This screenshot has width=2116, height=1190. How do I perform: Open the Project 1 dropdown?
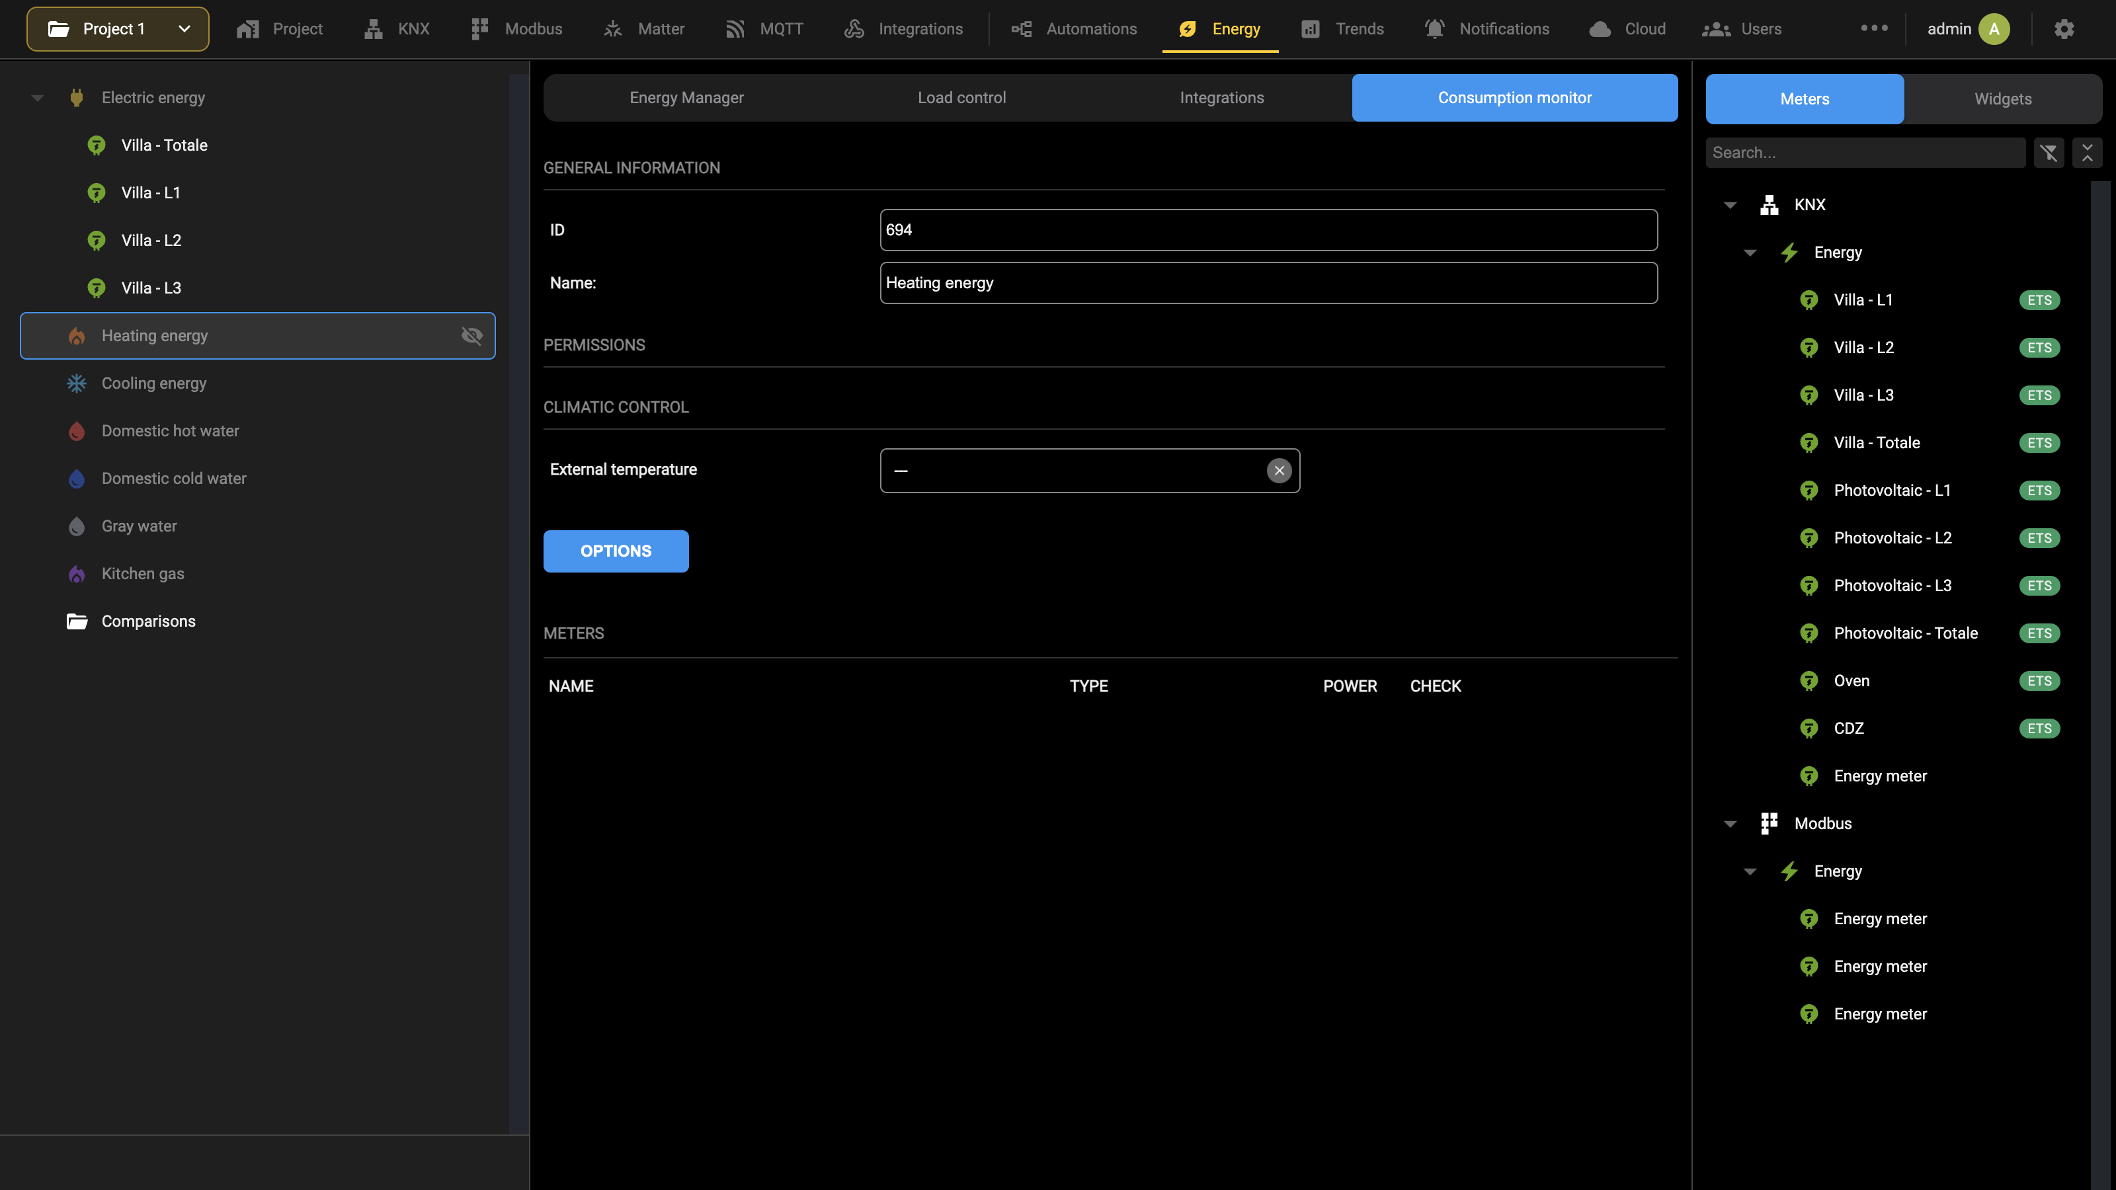click(x=118, y=28)
